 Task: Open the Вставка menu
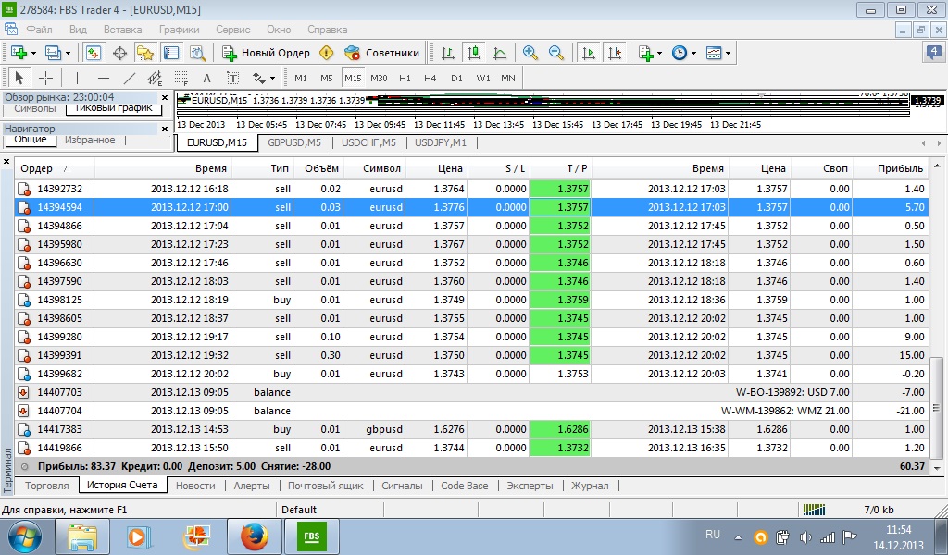point(123,30)
